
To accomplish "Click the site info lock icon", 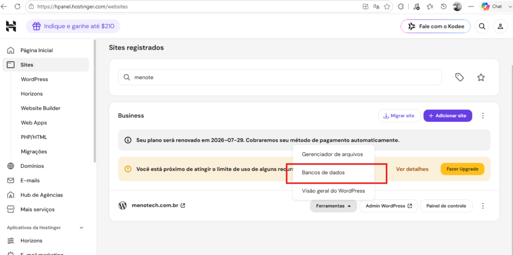I will click(32, 6).
